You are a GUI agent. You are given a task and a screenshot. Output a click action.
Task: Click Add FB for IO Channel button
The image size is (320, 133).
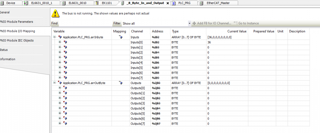[x=212, y=23]
